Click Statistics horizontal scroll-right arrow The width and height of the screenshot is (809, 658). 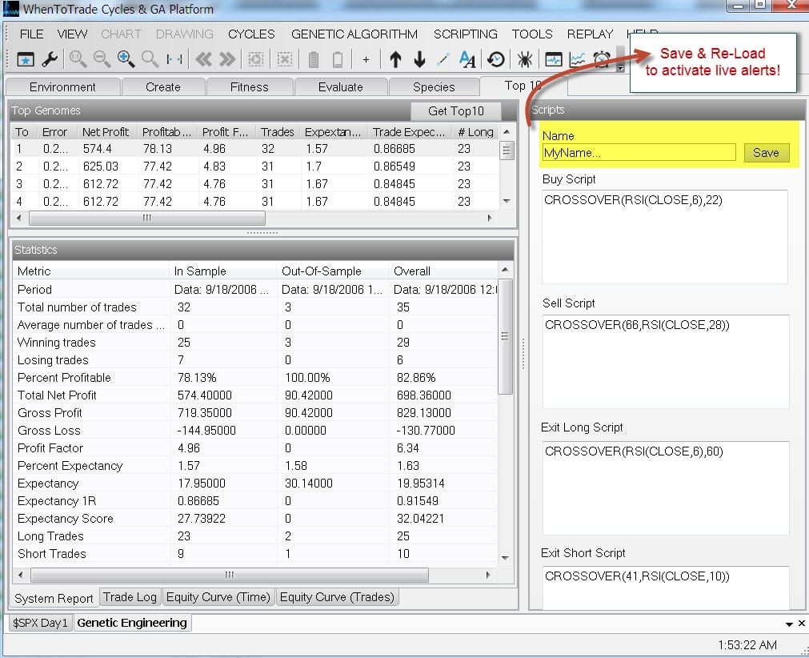click(488, 575)
